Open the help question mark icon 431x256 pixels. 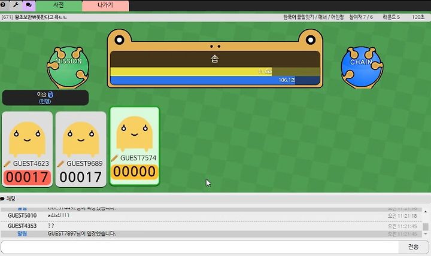3,5
